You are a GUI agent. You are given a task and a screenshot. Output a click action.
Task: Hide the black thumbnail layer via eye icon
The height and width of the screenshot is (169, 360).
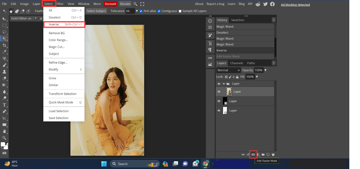click(219, 101)
